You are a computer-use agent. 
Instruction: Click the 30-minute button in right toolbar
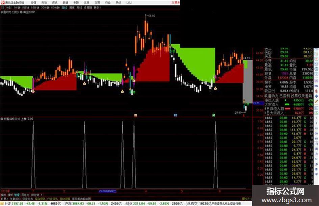(x=316, y=133)
